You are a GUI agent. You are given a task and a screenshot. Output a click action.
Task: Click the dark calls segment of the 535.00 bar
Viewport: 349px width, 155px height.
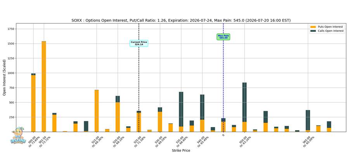[x=181, y=109]
